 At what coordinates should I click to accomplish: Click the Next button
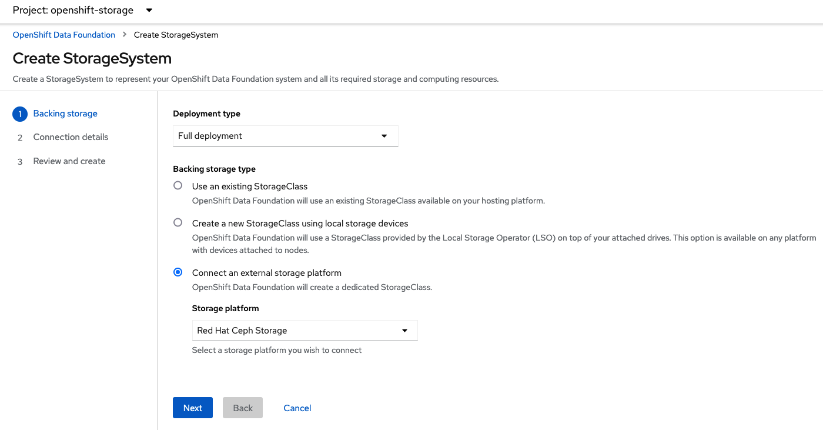(193, 408)
